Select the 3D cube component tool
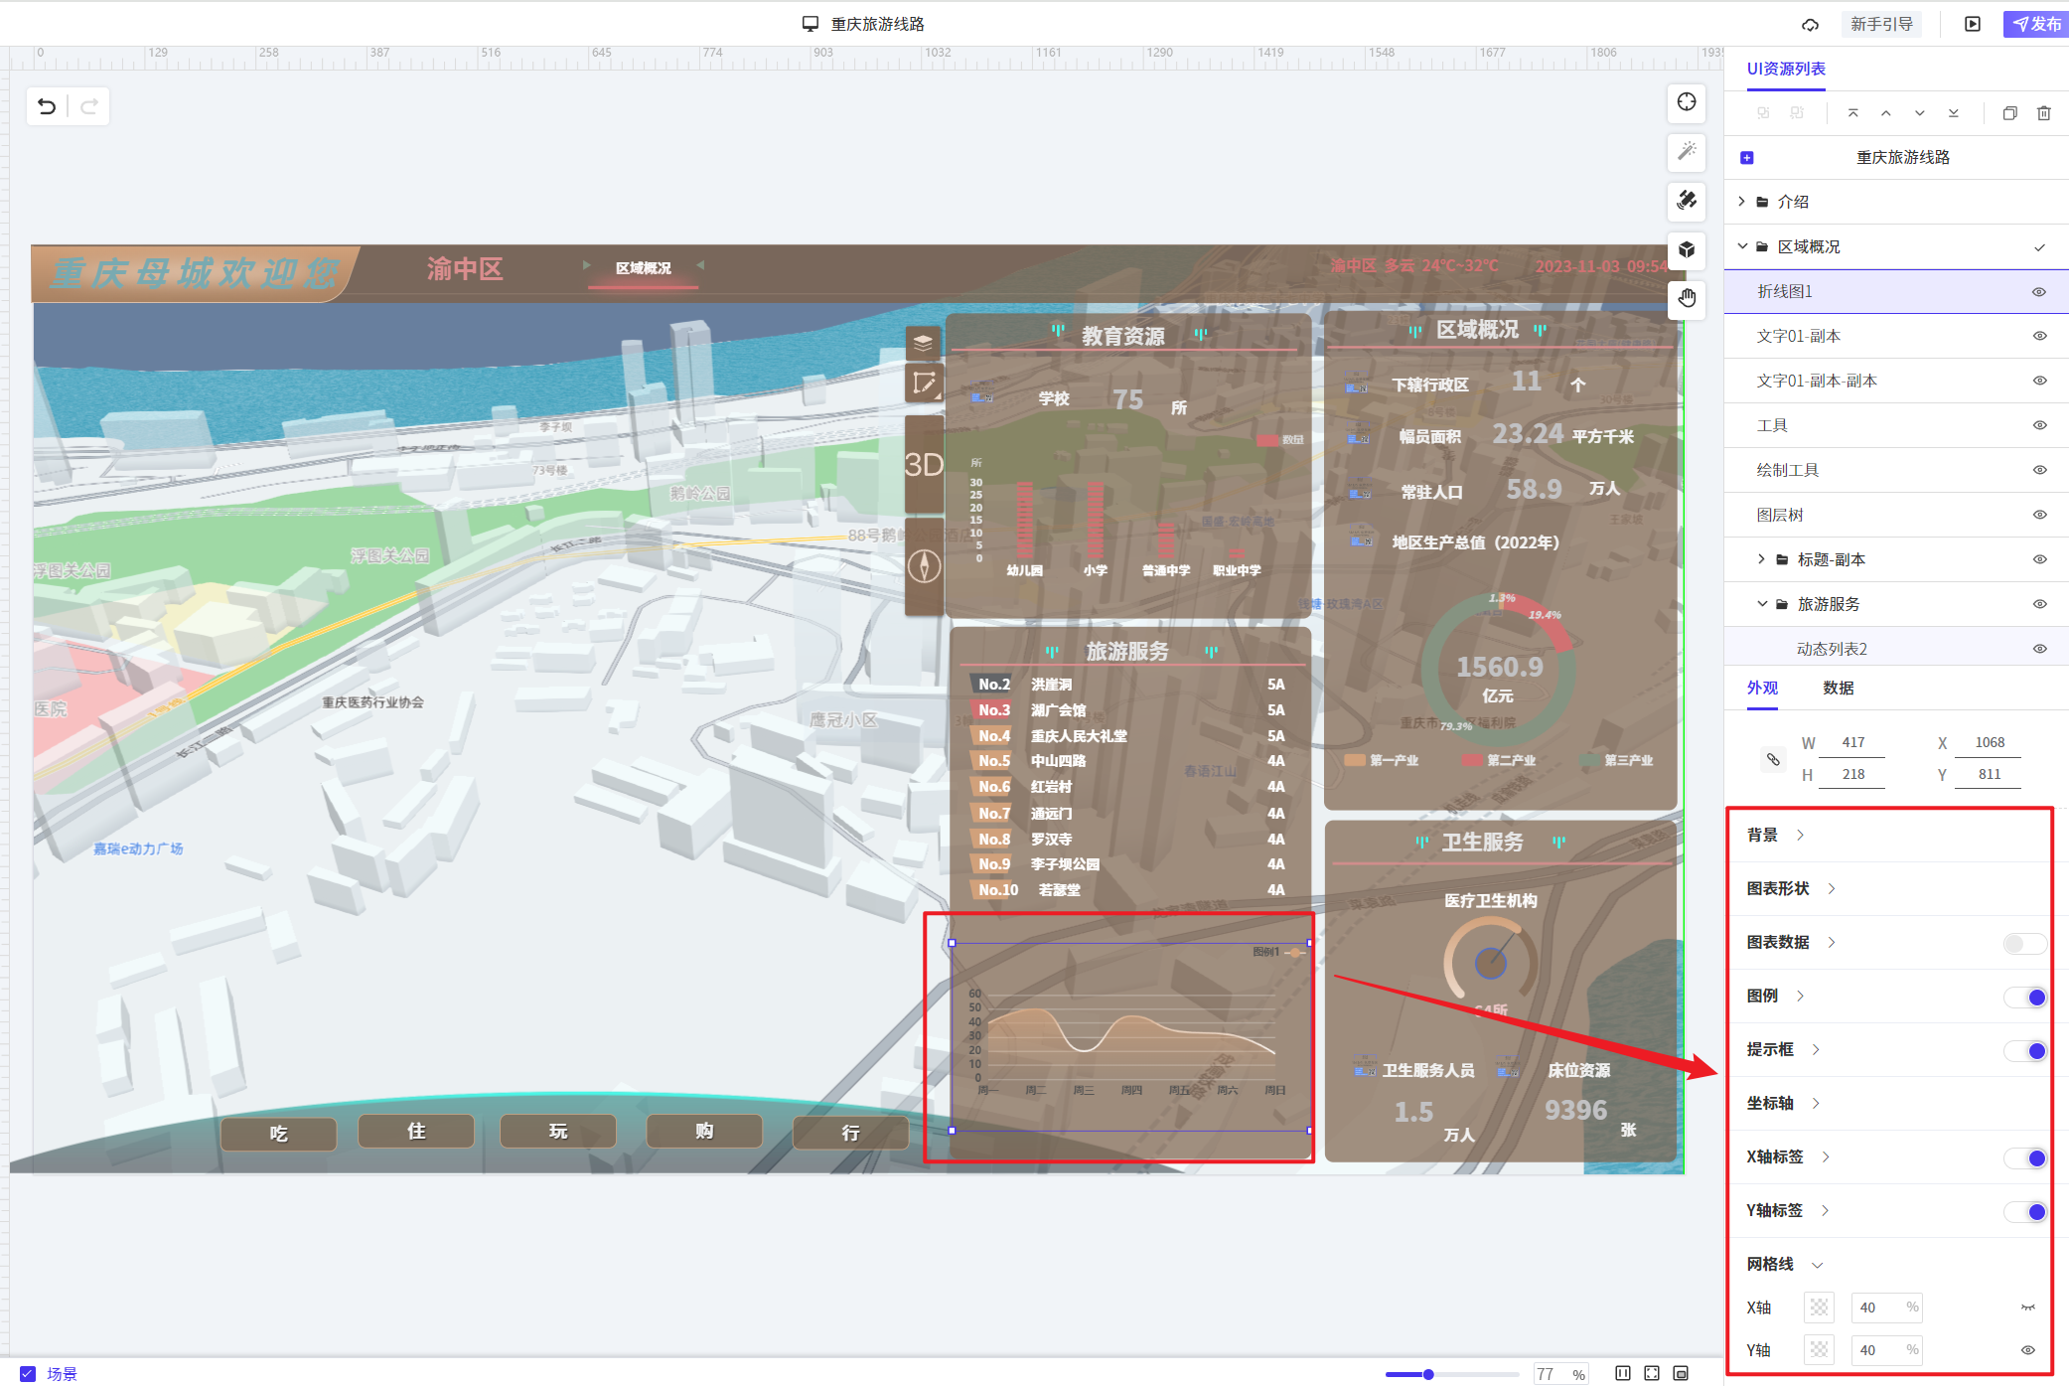 [1687, 249]
